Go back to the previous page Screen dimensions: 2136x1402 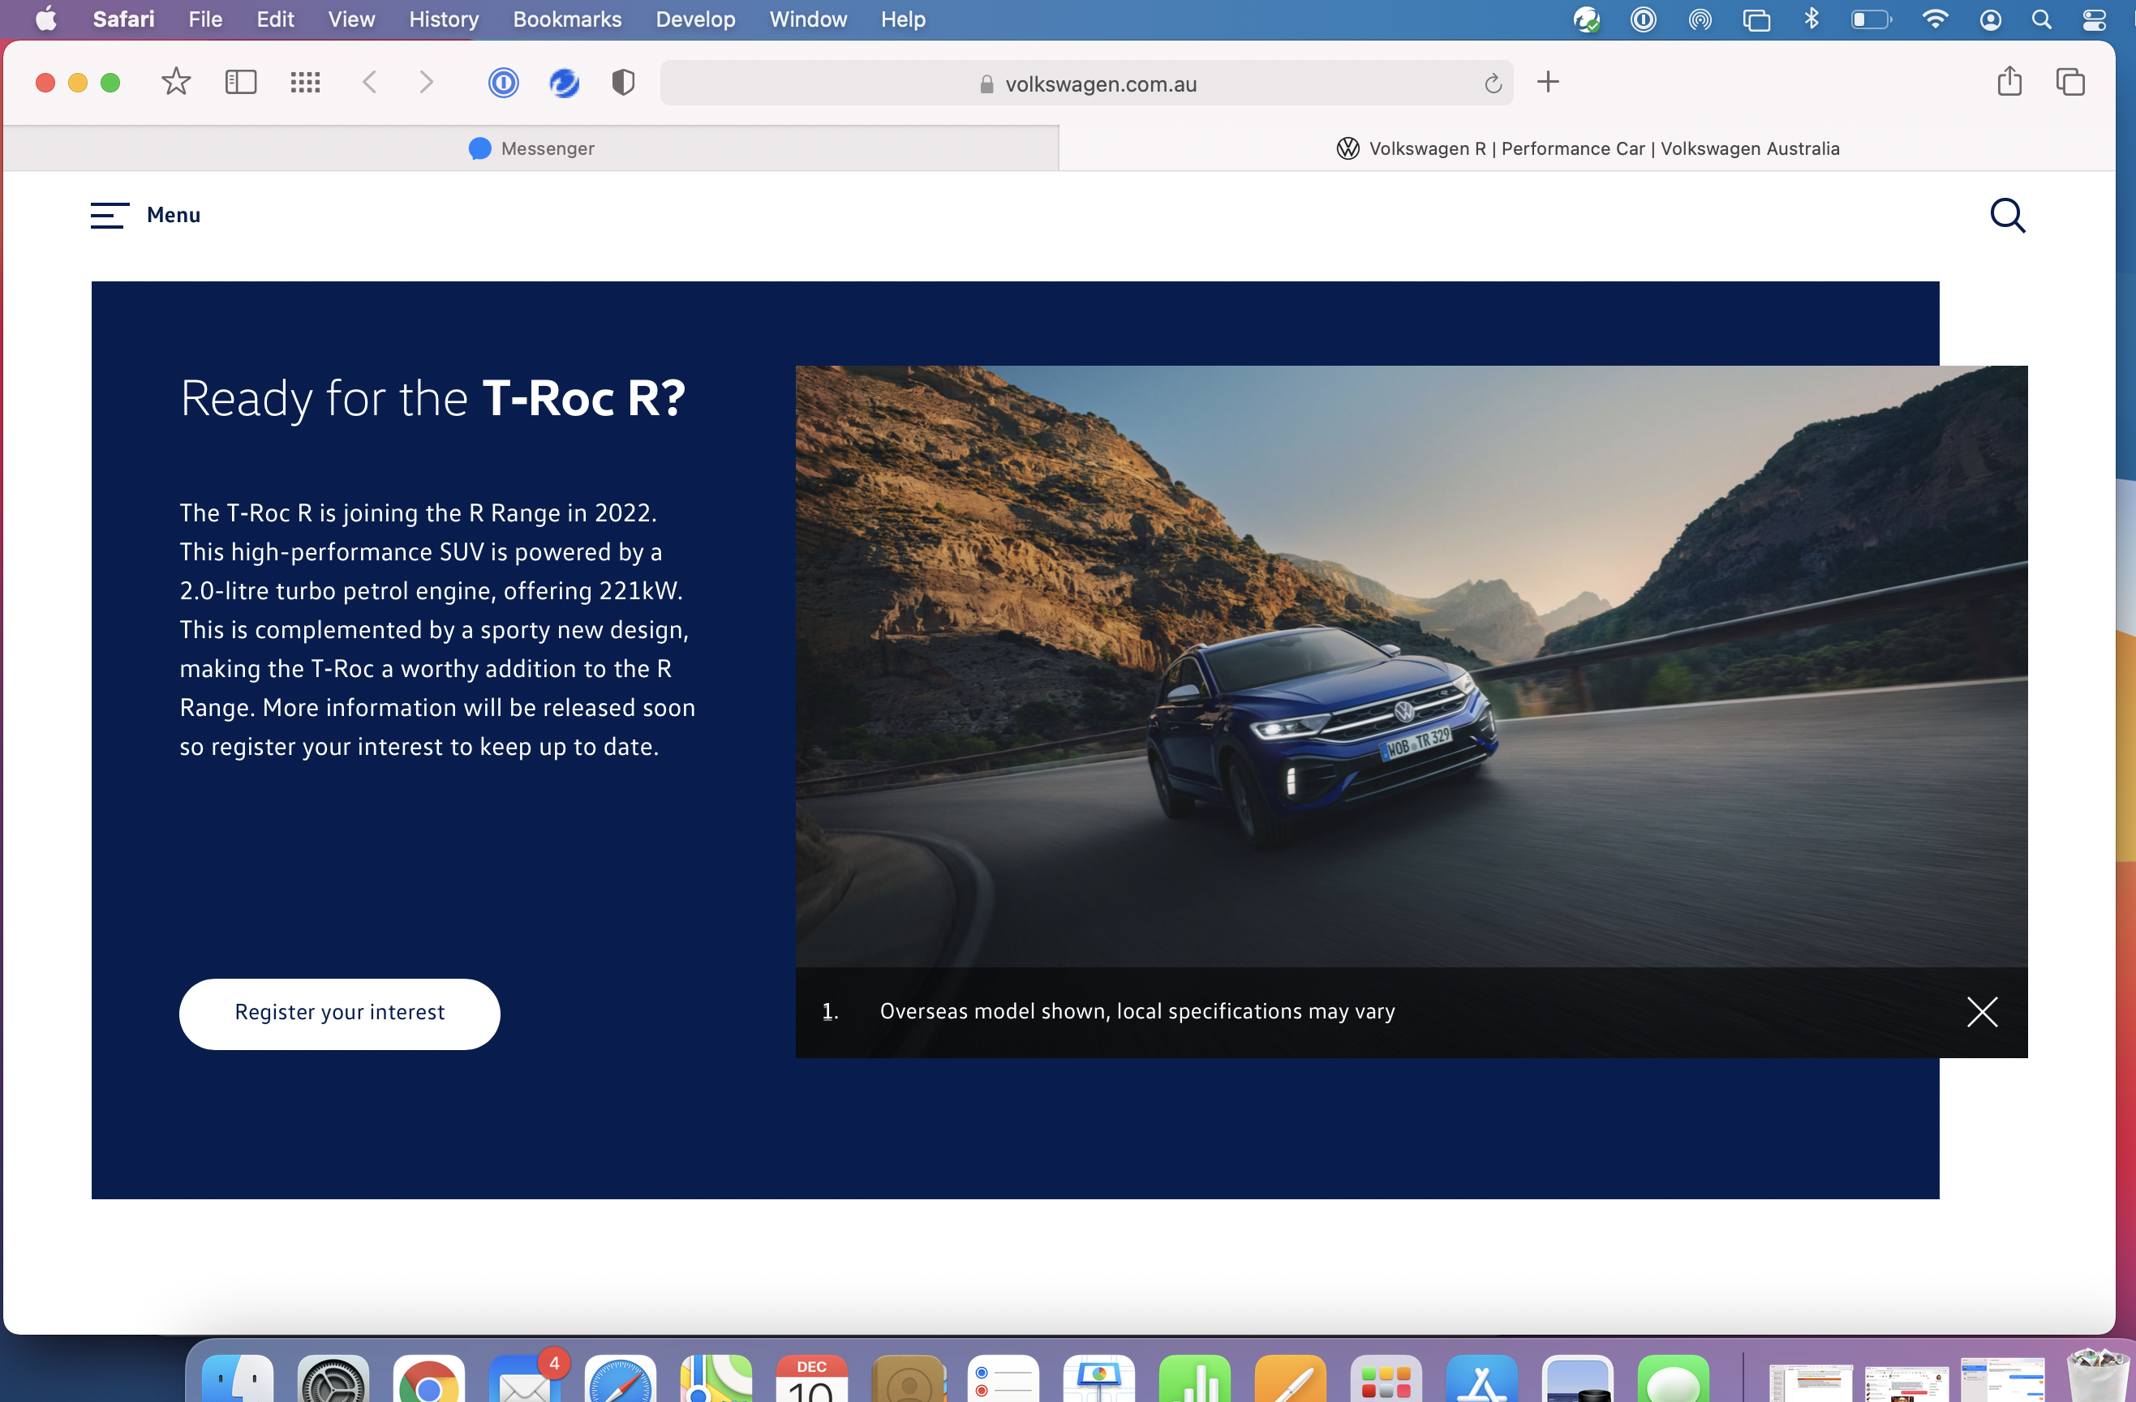(x=369, y=83)
